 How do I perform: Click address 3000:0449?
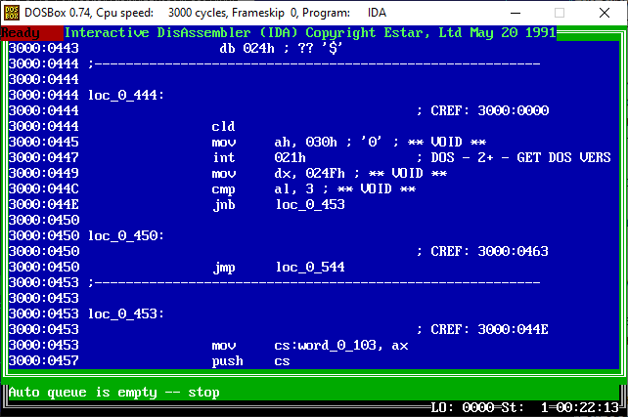pos(44,173)
